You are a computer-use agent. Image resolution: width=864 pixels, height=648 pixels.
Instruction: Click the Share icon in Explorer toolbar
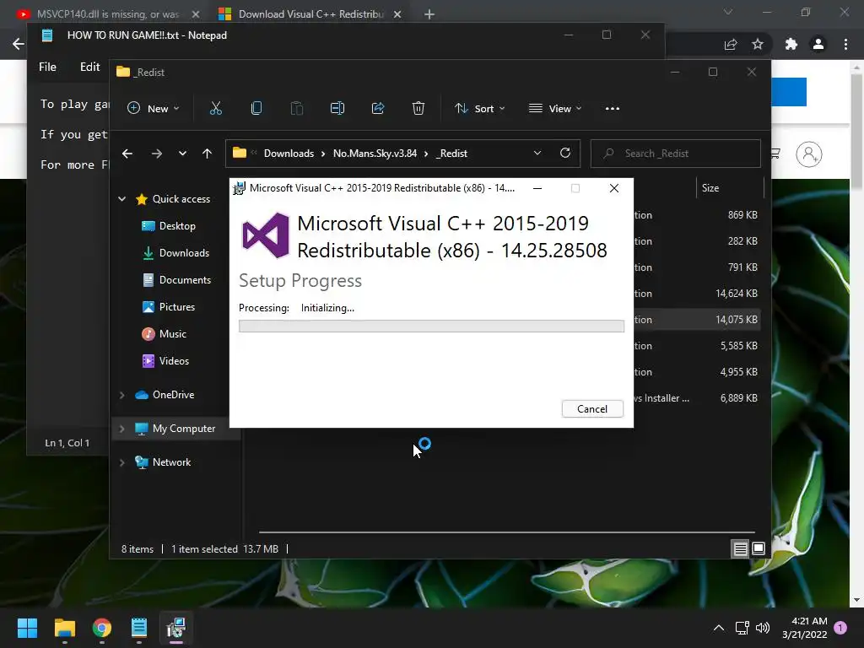pos(378,108)
